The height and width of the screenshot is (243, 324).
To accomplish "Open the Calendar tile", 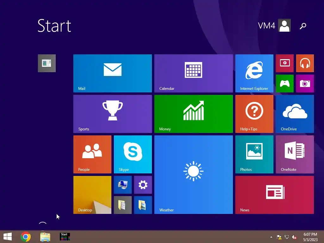I will [194, 73].
